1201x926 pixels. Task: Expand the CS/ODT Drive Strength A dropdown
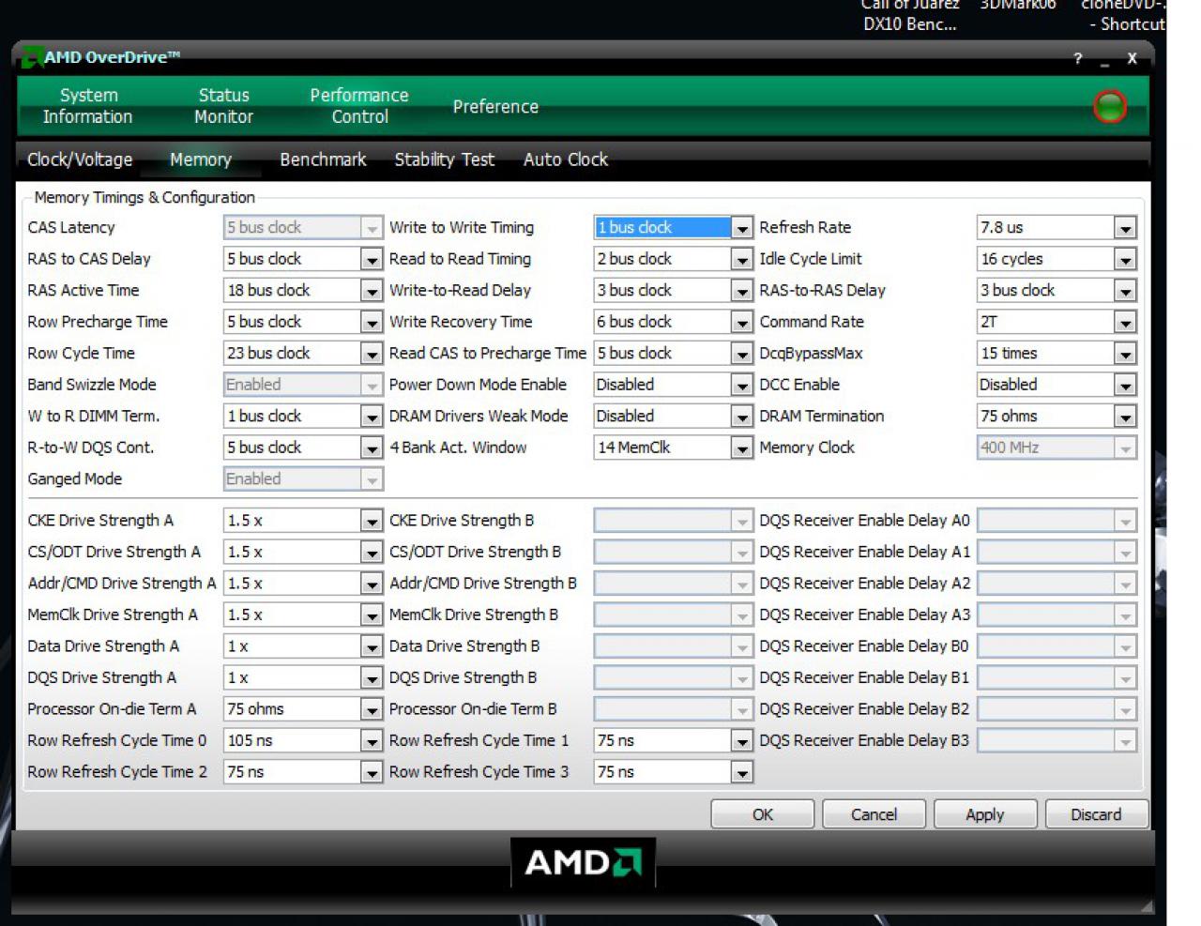click(372, 553)
